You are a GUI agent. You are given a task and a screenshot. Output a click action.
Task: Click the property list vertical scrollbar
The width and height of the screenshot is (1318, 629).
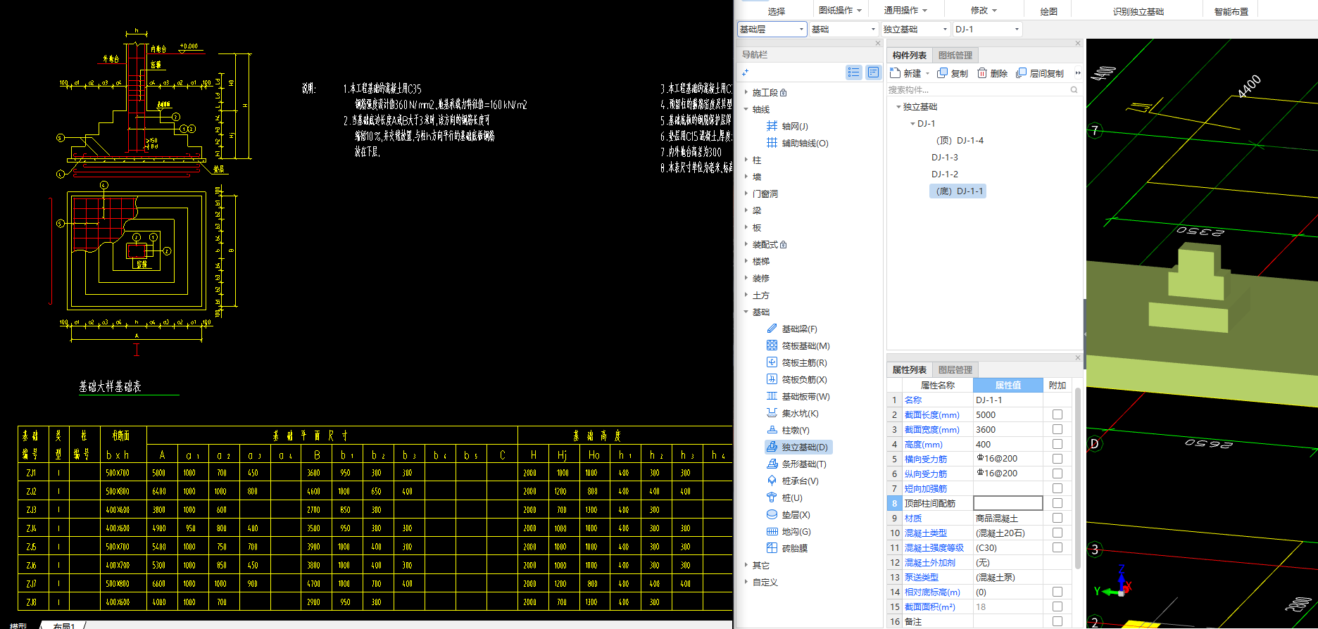(1078, 478)
